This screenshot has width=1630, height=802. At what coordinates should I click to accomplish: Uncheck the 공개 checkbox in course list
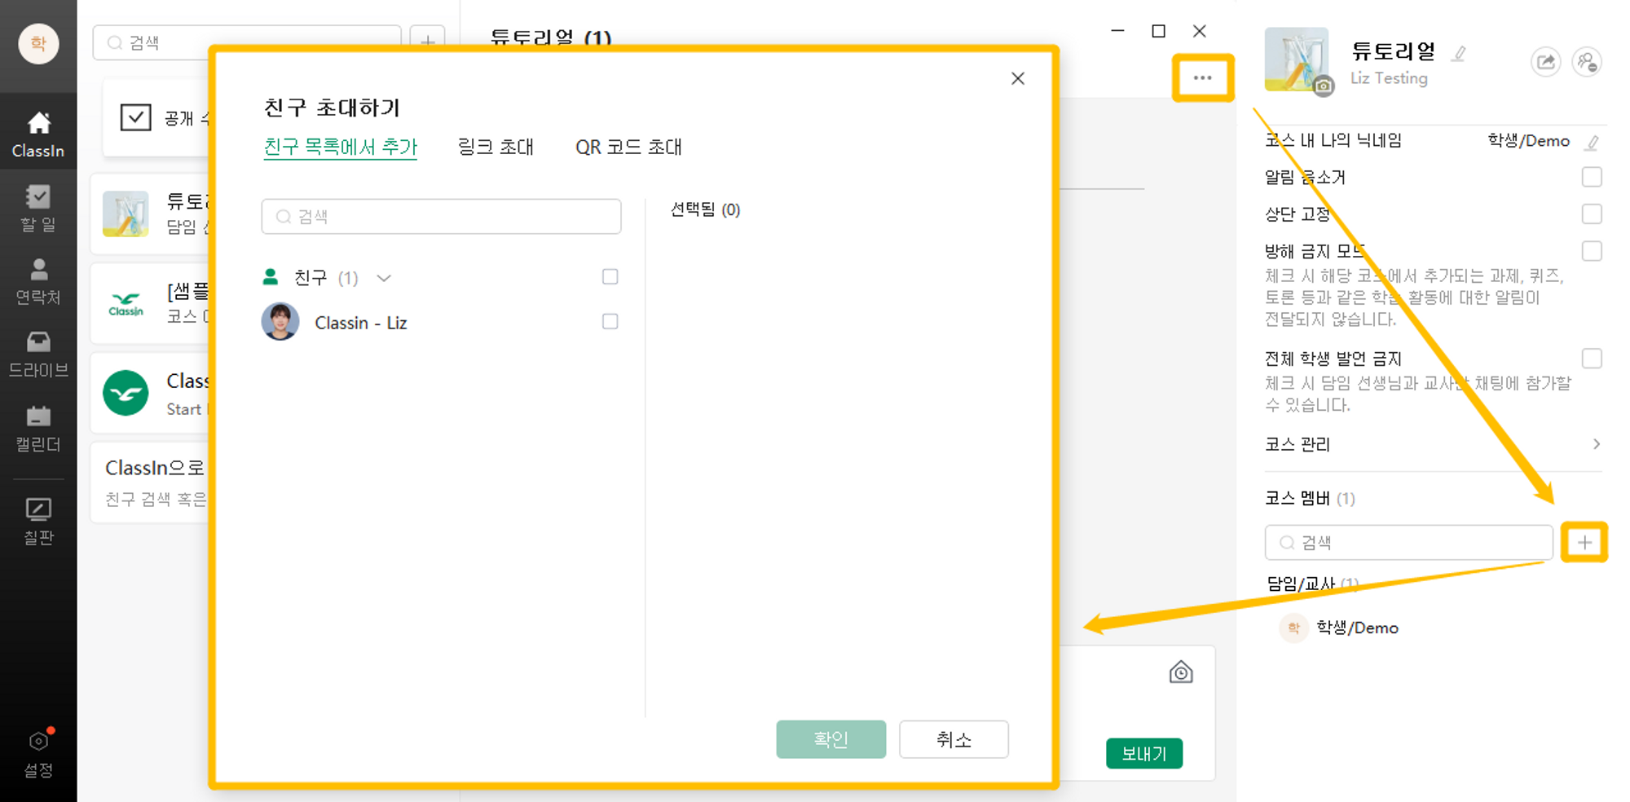[x=135, y=117]
